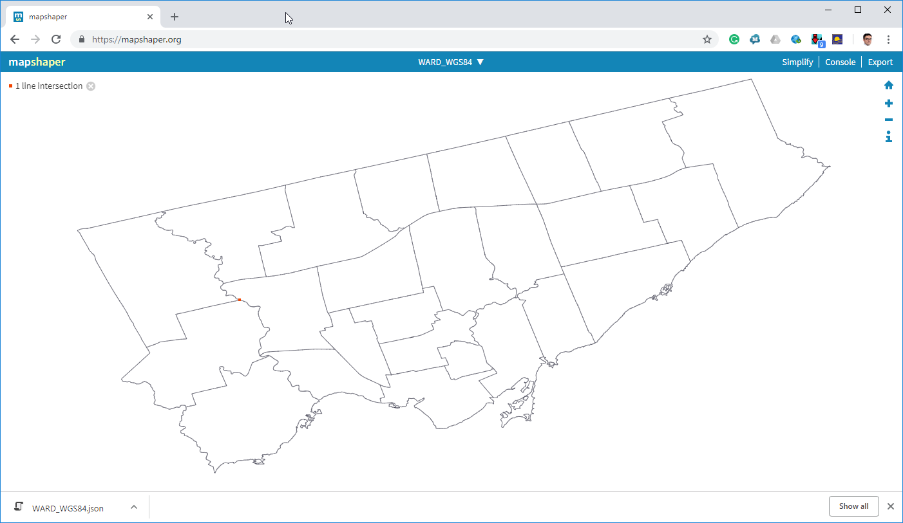Toggle the info inspect-features icon
903x523 pixels.
click(889, 136)
